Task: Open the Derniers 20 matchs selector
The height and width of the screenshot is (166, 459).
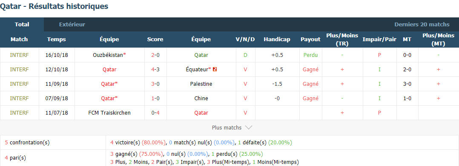Action: pyautogui.click(x=422, y=25)
